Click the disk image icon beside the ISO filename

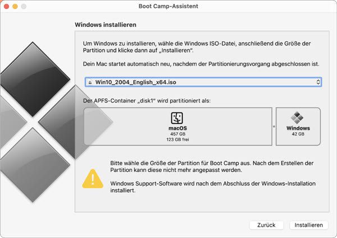coord(90,82)
